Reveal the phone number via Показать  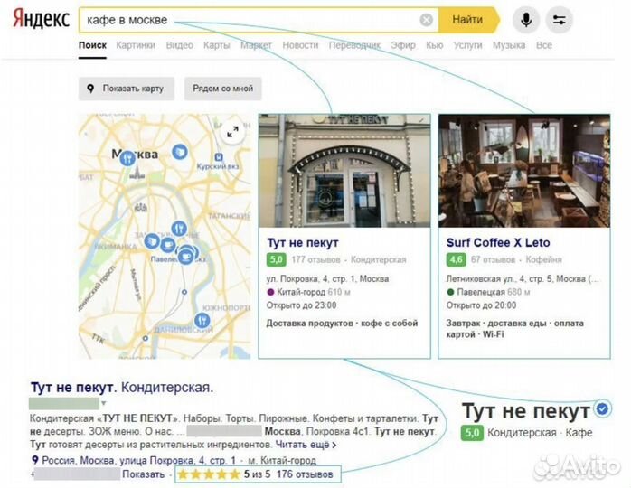coord(143,474)
